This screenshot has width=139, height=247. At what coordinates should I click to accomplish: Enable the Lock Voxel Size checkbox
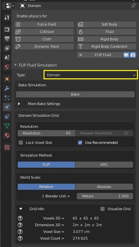[21, 143]
